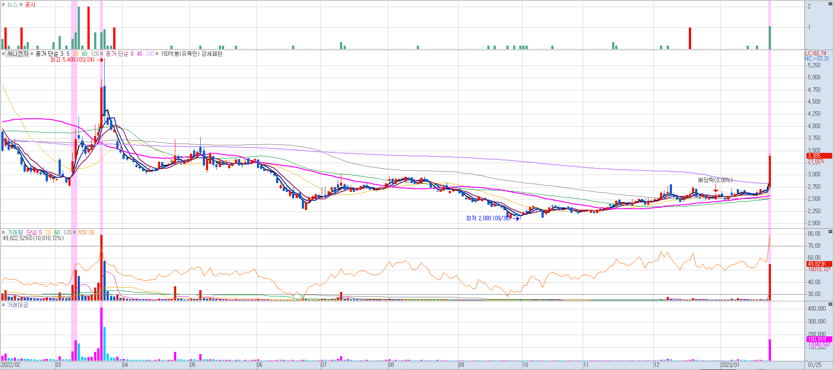Image resolution: width=834 pixels, height=370 pixels.
Task: Select the lavender 240 moving average label
Action: [150, 54]
